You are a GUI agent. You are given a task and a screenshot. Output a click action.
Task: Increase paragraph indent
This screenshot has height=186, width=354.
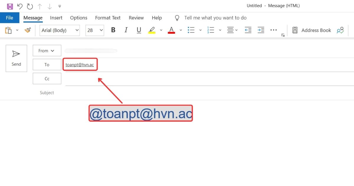pyautogui.click(x=261, y=30)
